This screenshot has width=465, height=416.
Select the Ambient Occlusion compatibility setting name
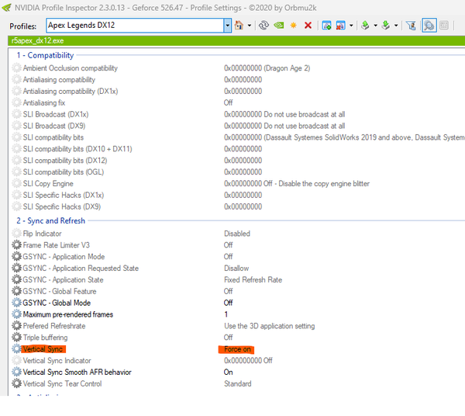tap(71, 68)
